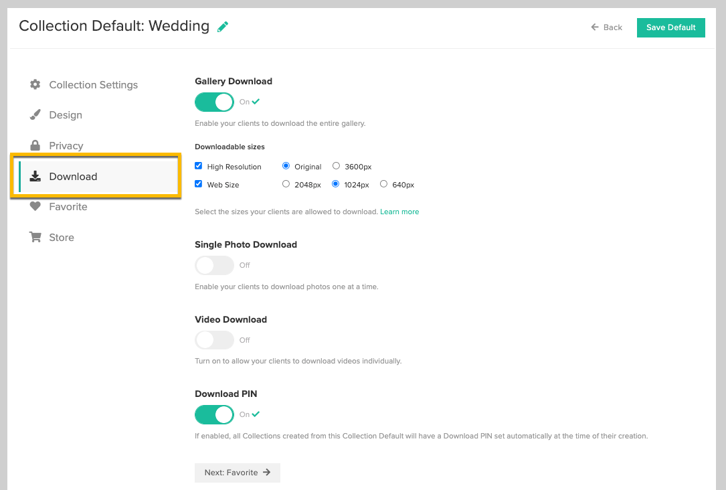Open the Collection Settings section
This screenshot has width=726, height=490.
[x=94, y=85]
